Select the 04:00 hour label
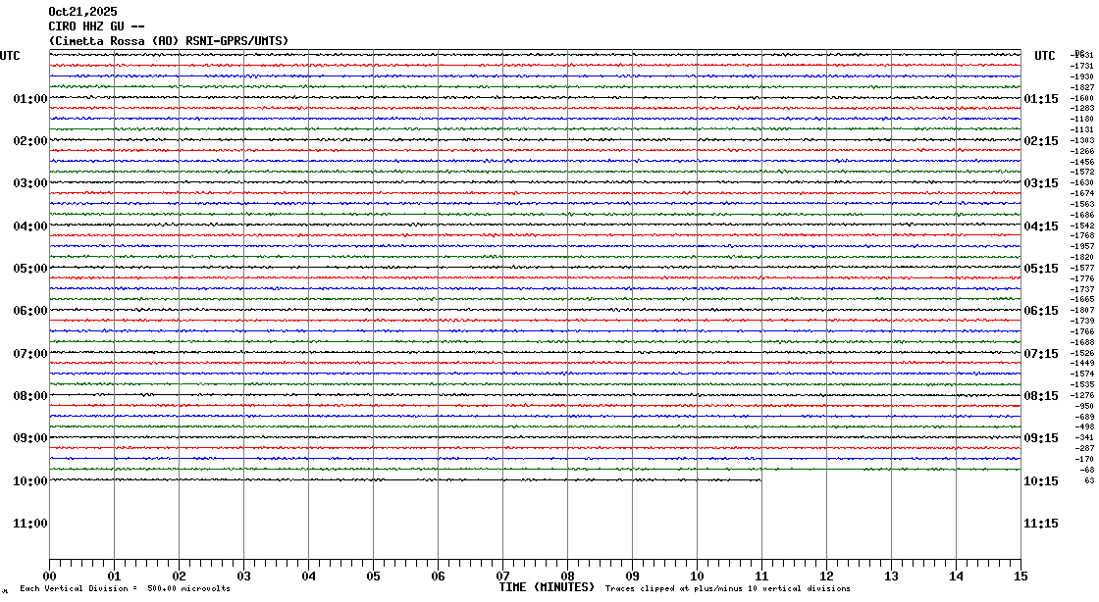Screen dimensions: 1099x602 click(x=30, y=226)
